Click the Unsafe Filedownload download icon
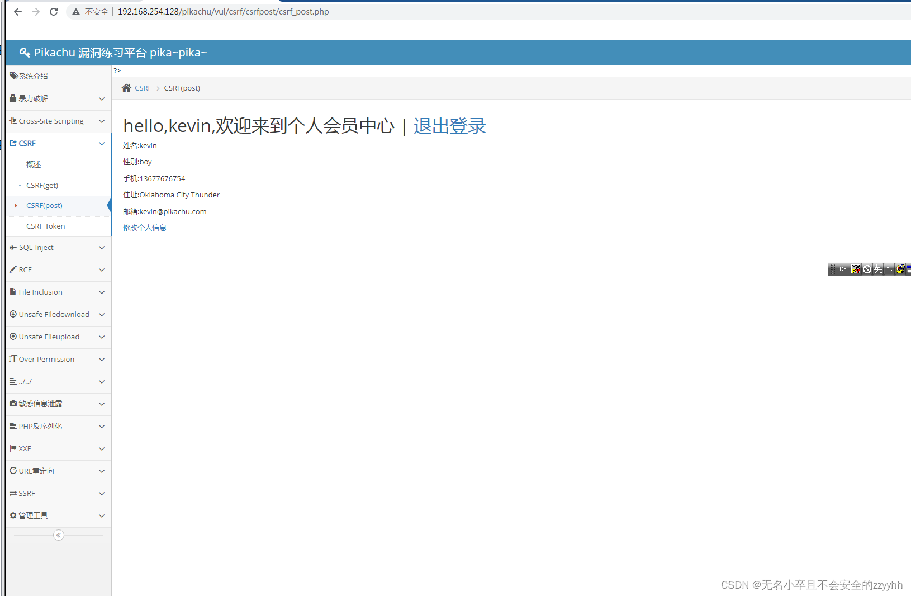 (x=13, y=314)
